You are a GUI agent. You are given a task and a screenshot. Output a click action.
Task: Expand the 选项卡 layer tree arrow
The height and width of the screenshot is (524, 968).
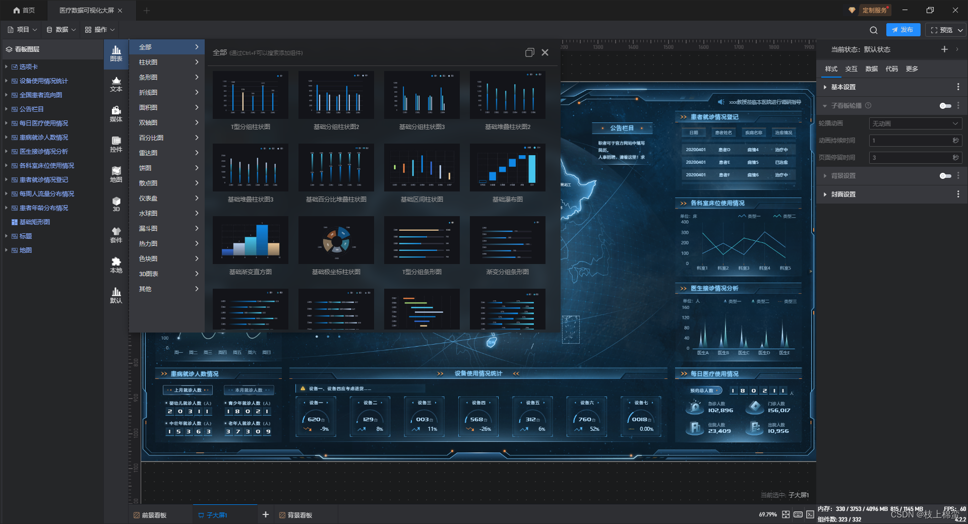click(x=6, y=67)
